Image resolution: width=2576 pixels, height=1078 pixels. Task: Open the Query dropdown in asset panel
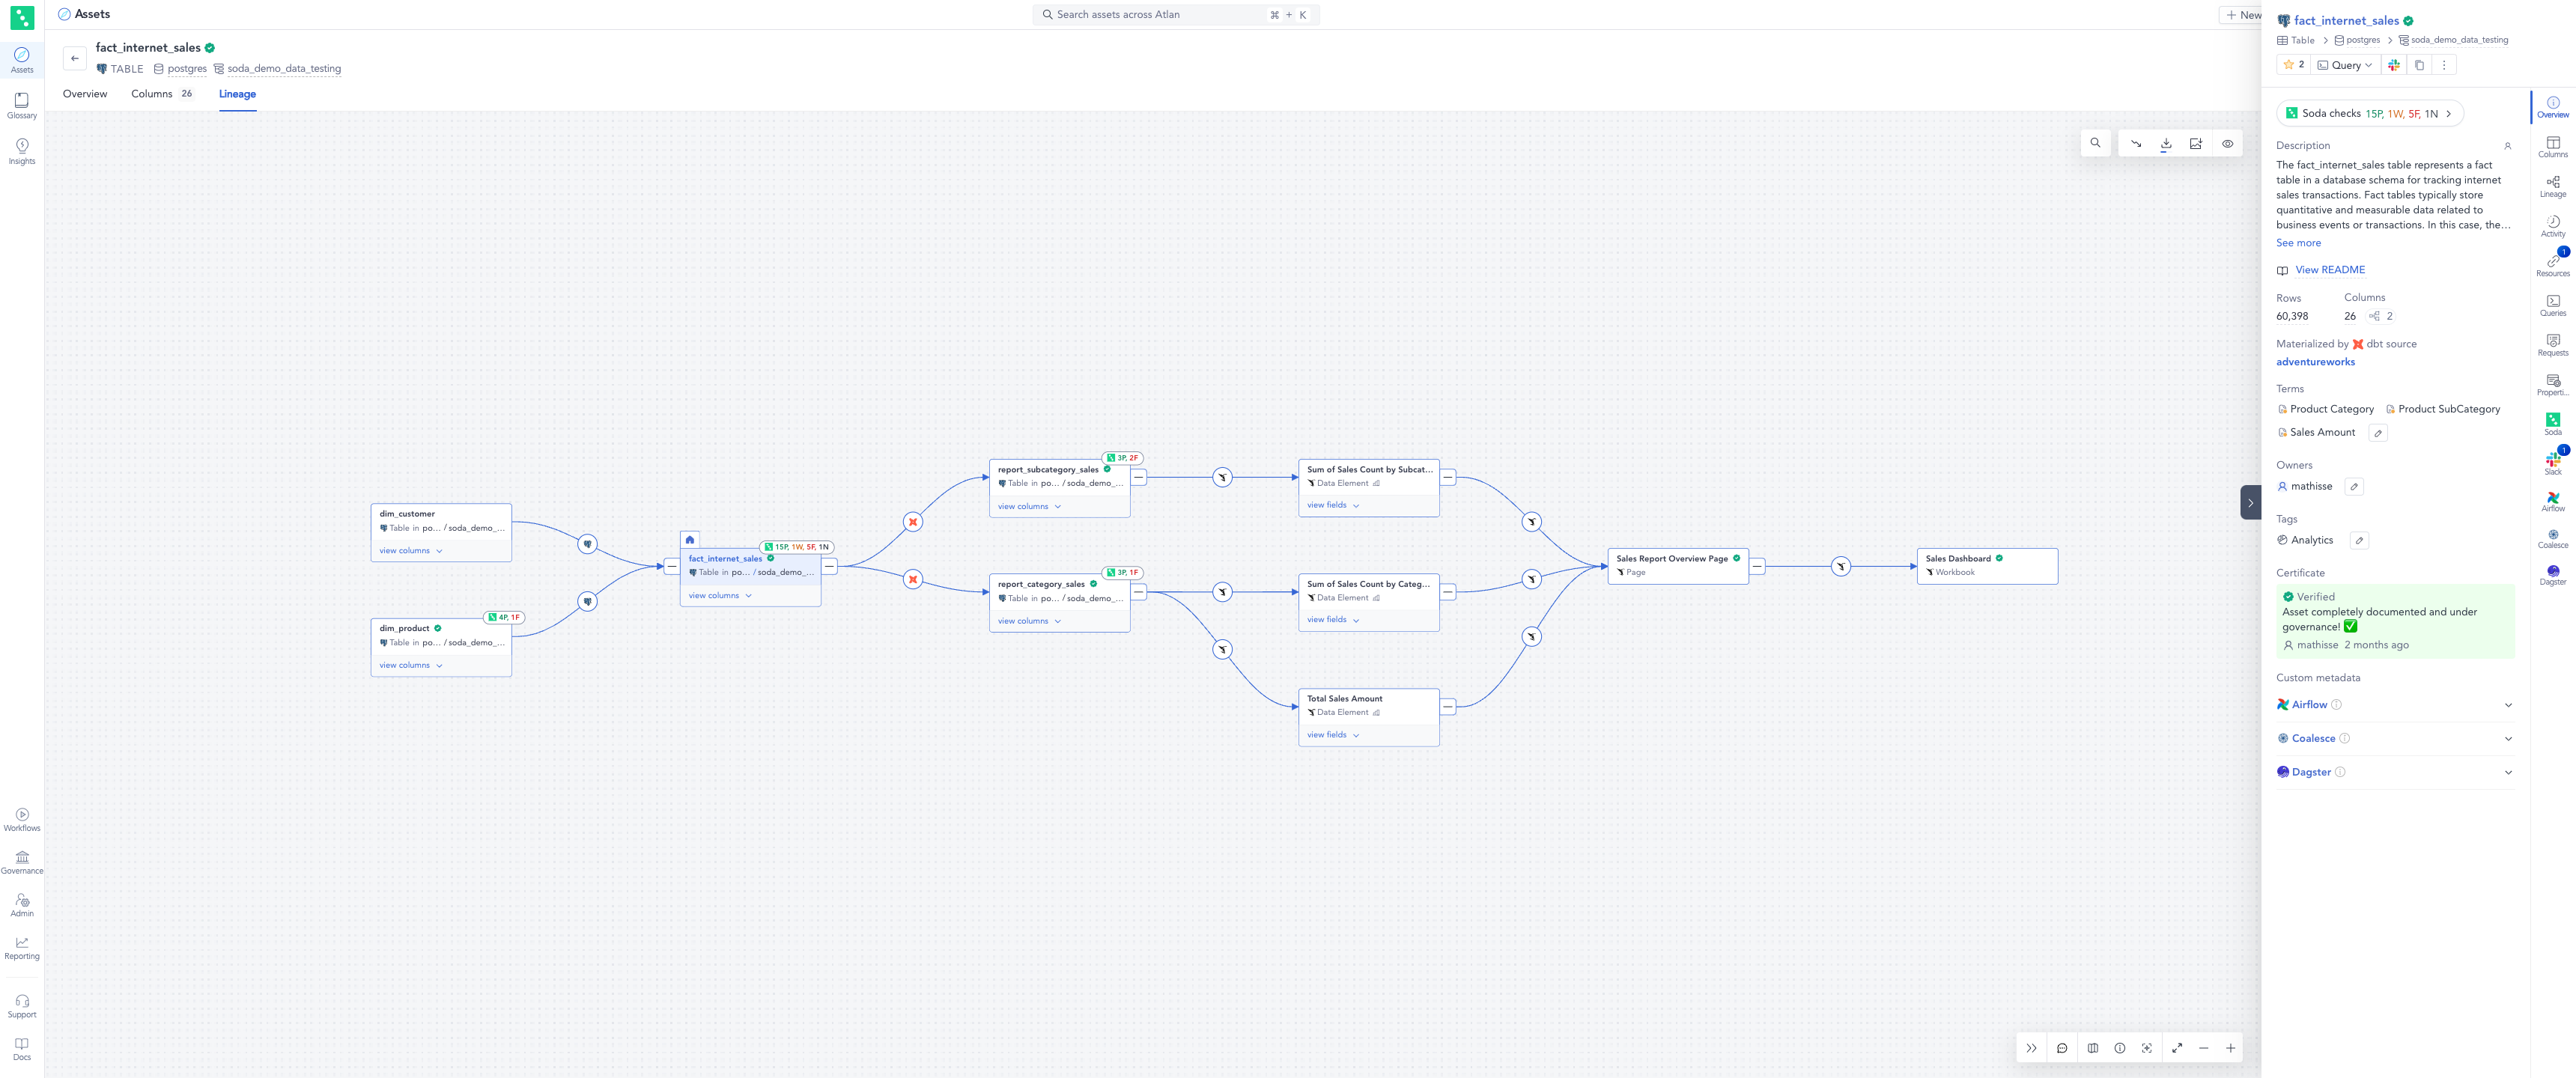pos(2345,65)
